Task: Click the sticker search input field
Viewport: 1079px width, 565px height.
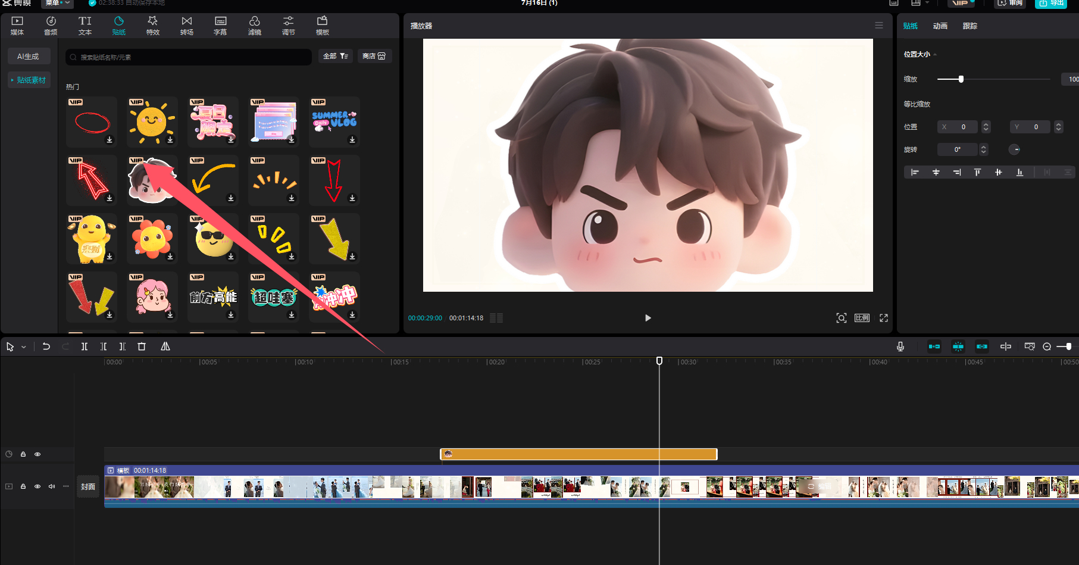Action: click(x=190, y=57)
